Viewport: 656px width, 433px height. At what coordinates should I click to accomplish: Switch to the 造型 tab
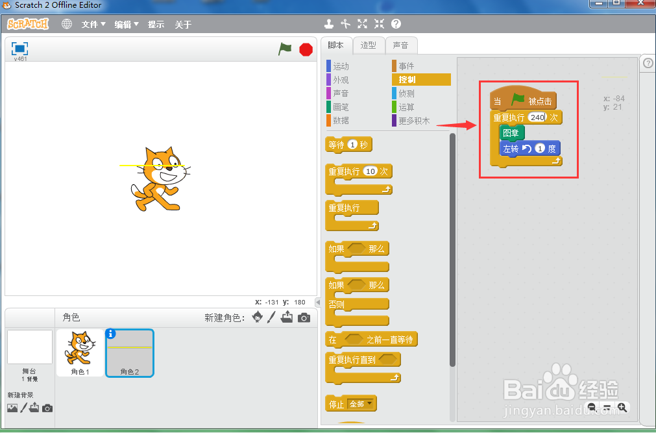click(x=368, y=45)
